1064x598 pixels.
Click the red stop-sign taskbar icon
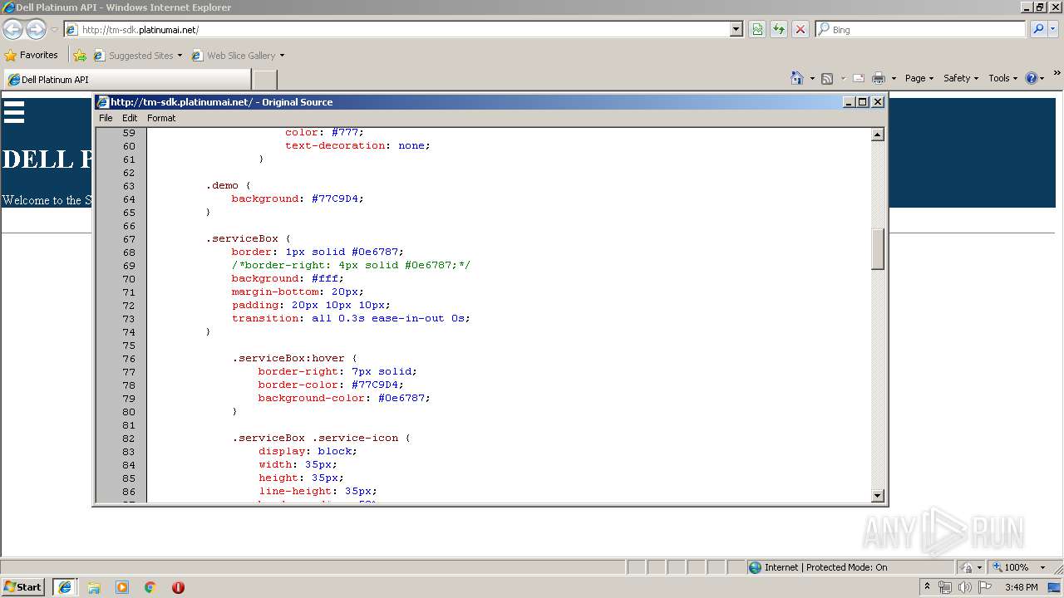(178, 587)
